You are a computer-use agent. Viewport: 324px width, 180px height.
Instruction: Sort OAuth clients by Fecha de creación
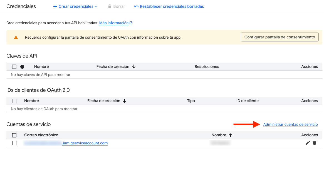104,101
